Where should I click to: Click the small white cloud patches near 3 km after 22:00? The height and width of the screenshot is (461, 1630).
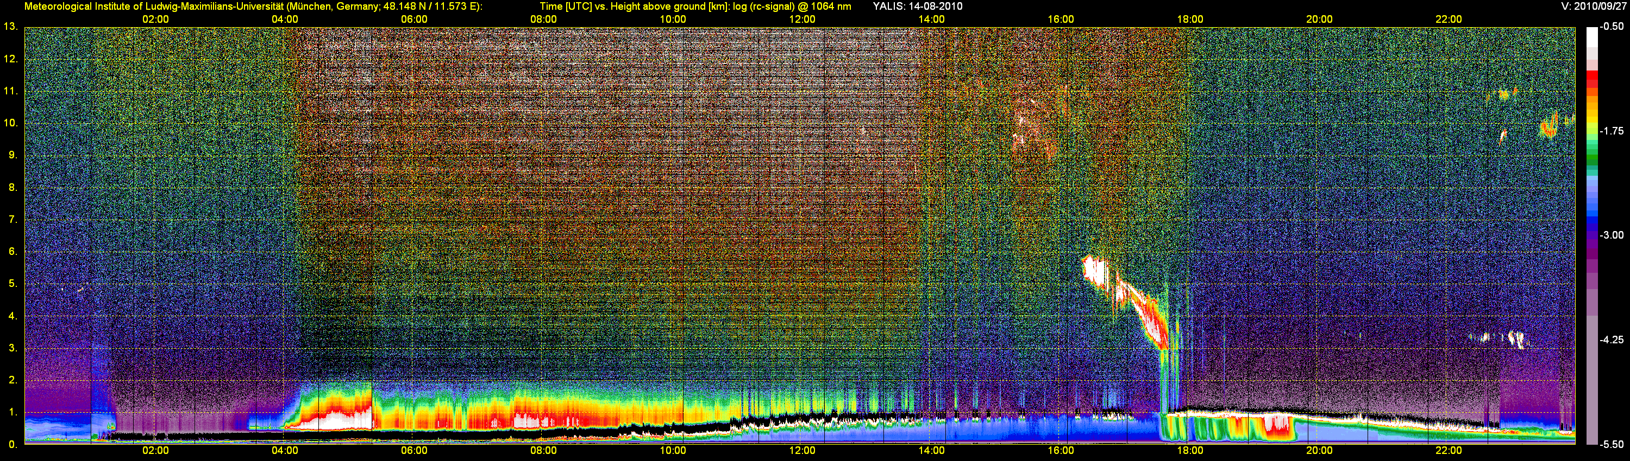point(1501,339)
